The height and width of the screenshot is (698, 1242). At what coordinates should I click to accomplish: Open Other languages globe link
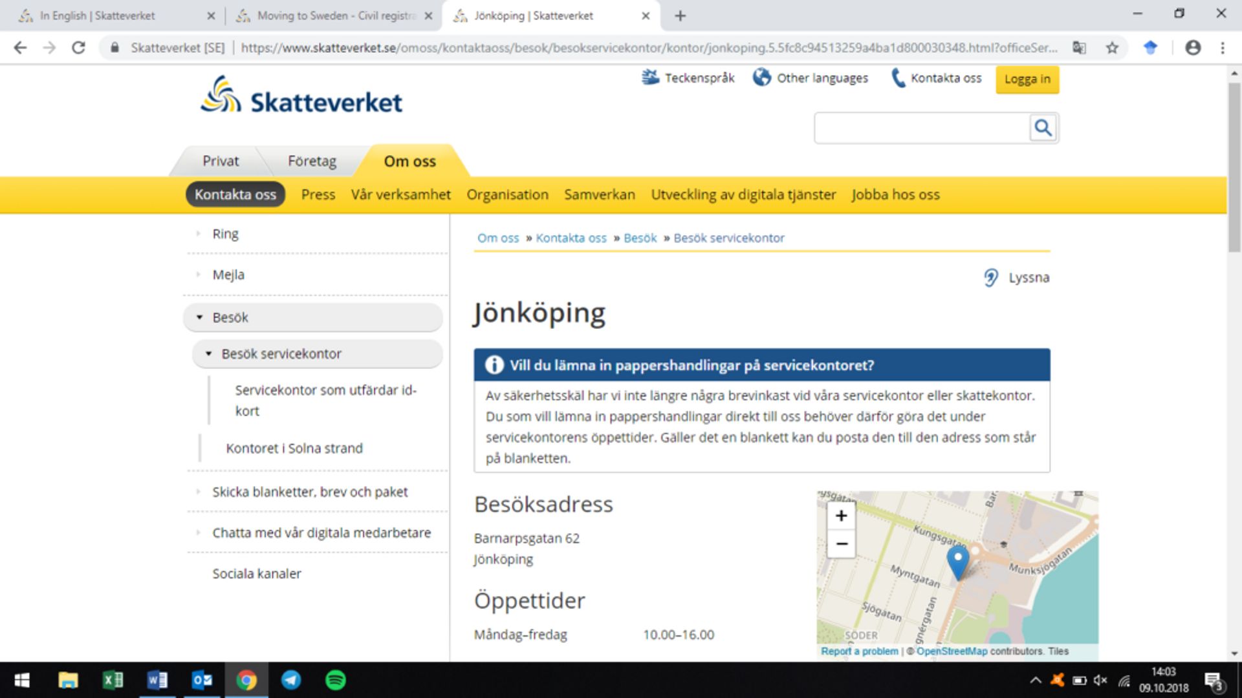point(811,78)
